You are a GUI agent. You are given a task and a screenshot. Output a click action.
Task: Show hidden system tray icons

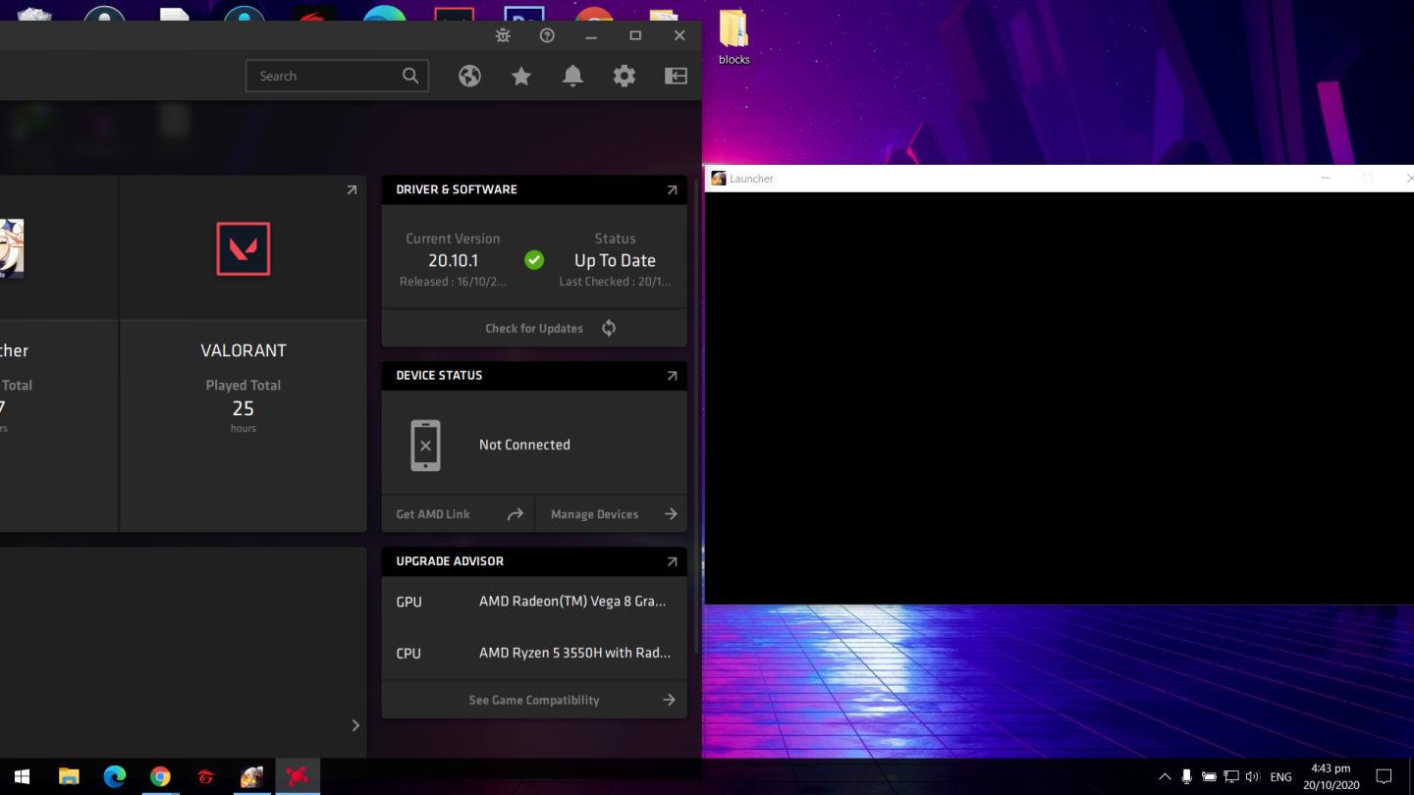tap(1165, 776)
